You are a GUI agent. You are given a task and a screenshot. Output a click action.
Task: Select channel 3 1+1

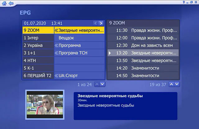38,53
